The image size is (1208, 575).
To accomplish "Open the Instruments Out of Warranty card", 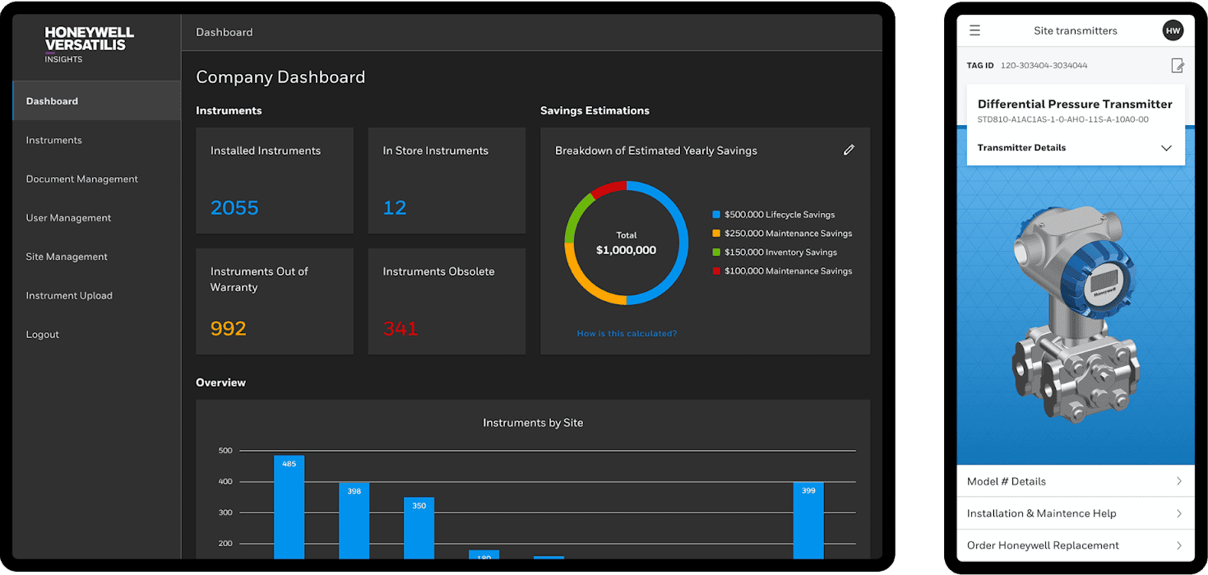I will (275, 301).
